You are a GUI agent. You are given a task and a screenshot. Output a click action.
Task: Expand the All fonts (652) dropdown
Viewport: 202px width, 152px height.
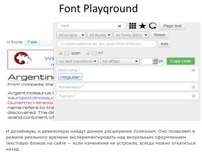point(131,35)
